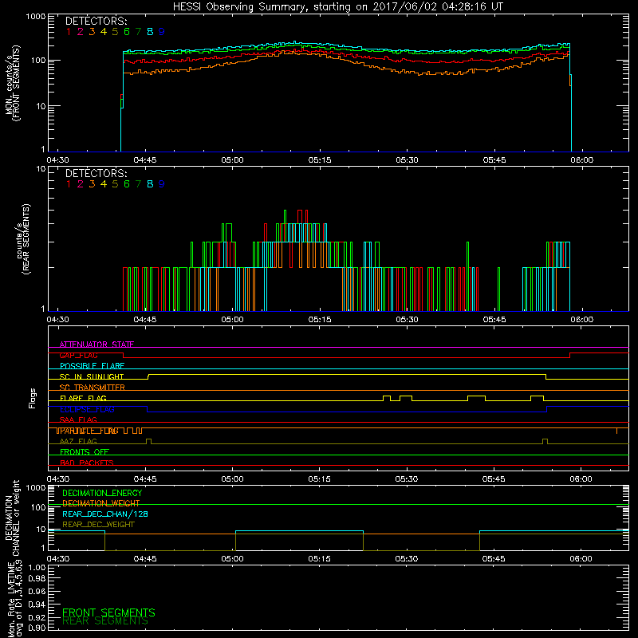Select the POSSIBLE_FLARE flag label
This screenshot has width=638, height=638.
[x=92, y=366]
